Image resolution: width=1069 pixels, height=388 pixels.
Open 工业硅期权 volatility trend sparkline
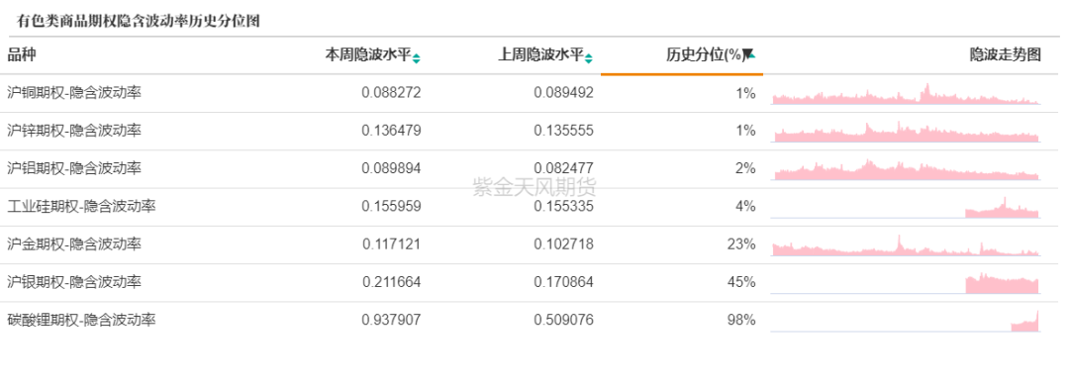(906, 207)
